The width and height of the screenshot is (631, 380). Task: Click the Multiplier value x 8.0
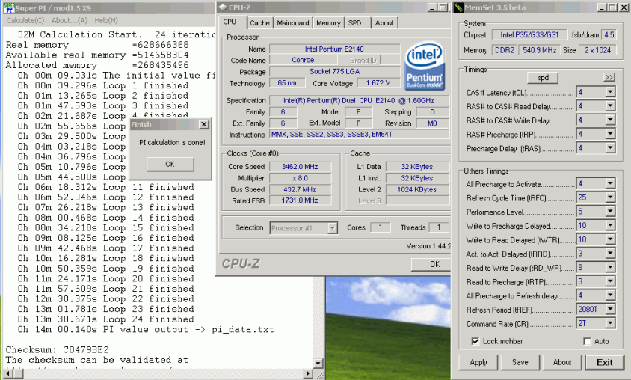pyautogui.click(x=301, y=178)
